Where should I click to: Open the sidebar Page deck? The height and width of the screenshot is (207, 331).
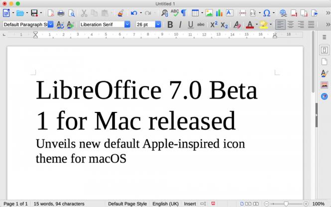(325, 62)
